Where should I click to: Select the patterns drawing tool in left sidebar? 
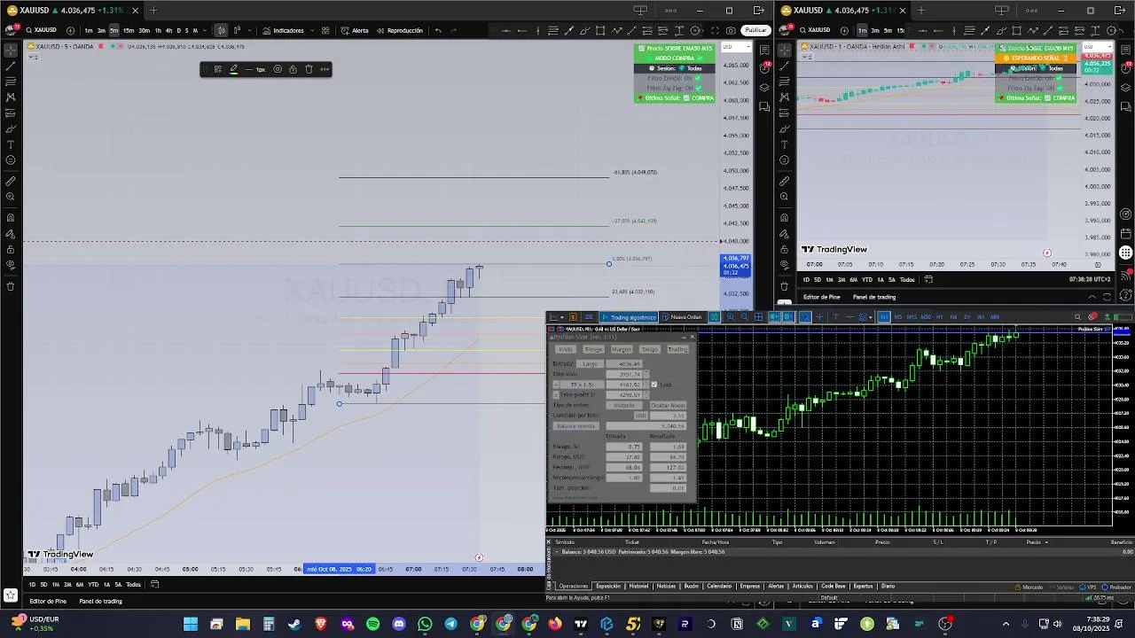(11, 97)
